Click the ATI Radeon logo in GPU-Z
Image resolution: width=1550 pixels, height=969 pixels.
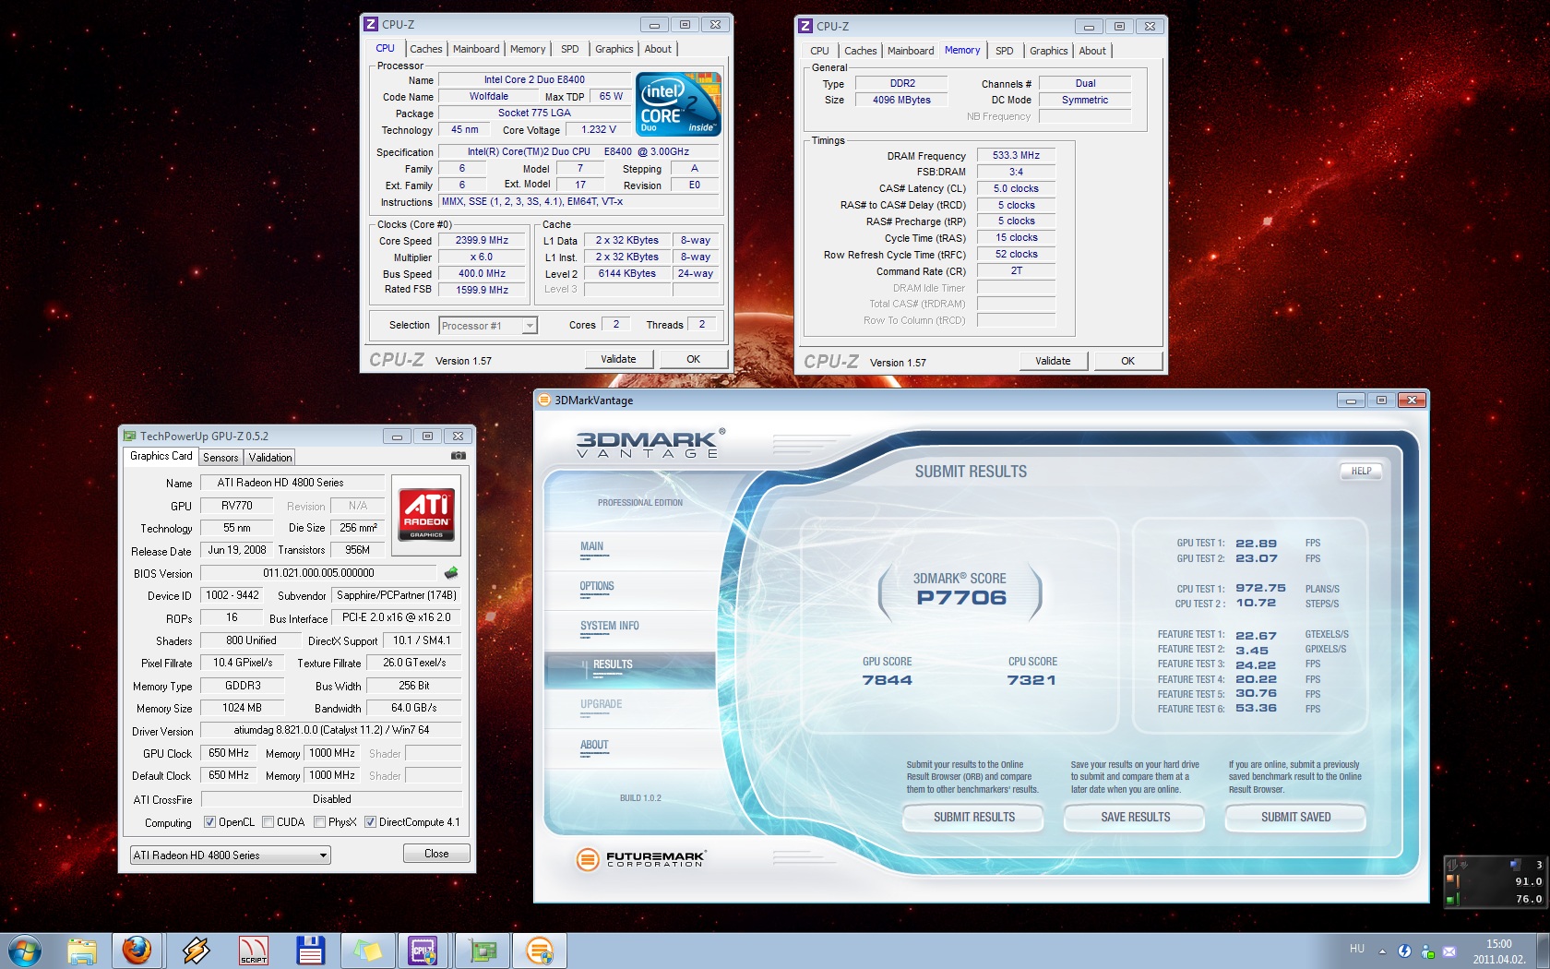pyautogui.click(x=426, y=515)
